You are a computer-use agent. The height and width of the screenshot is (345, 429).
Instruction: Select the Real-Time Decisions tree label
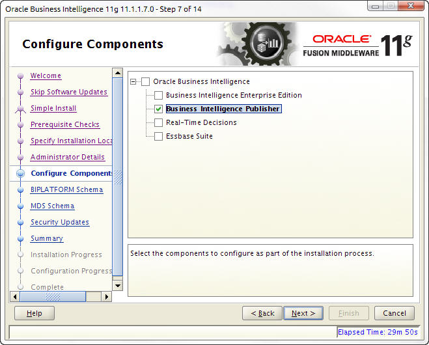201,122
